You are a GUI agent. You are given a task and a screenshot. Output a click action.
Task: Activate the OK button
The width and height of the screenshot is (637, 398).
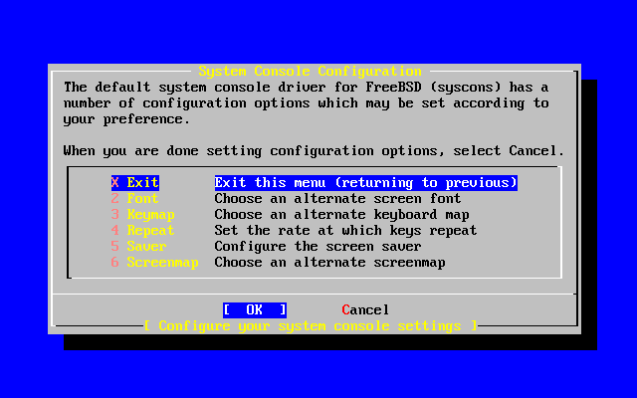[255, 309]
